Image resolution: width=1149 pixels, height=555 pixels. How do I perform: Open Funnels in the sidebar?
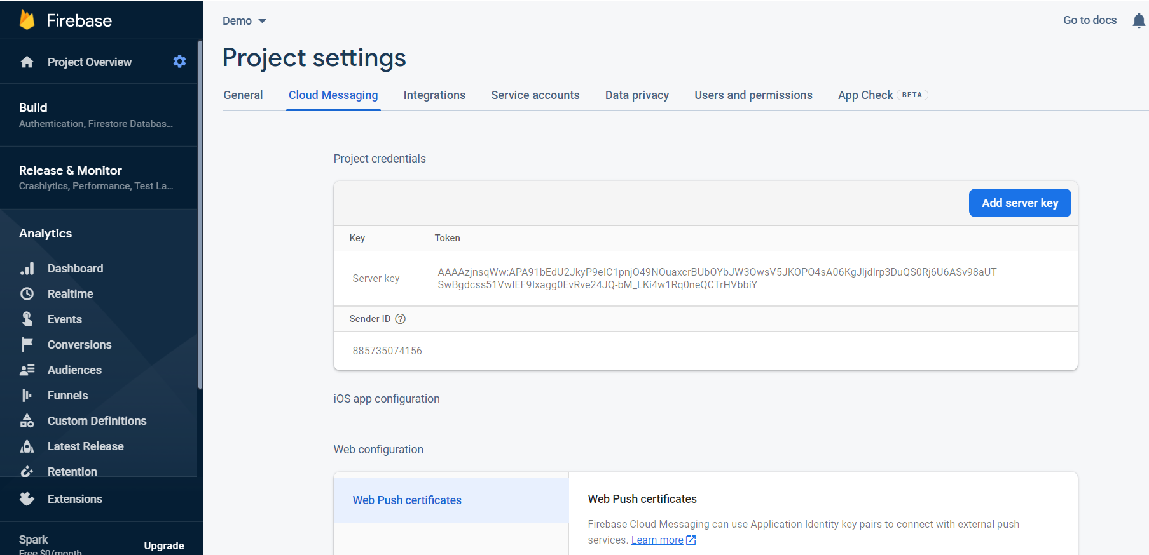68,396
